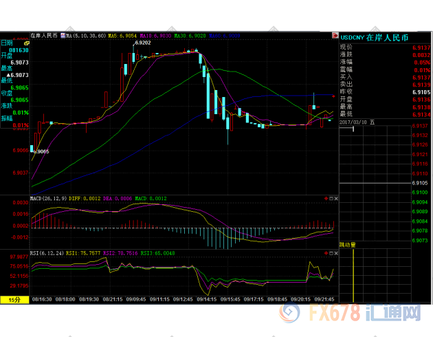Close the RSI indicator panel

tap(335, 252)
